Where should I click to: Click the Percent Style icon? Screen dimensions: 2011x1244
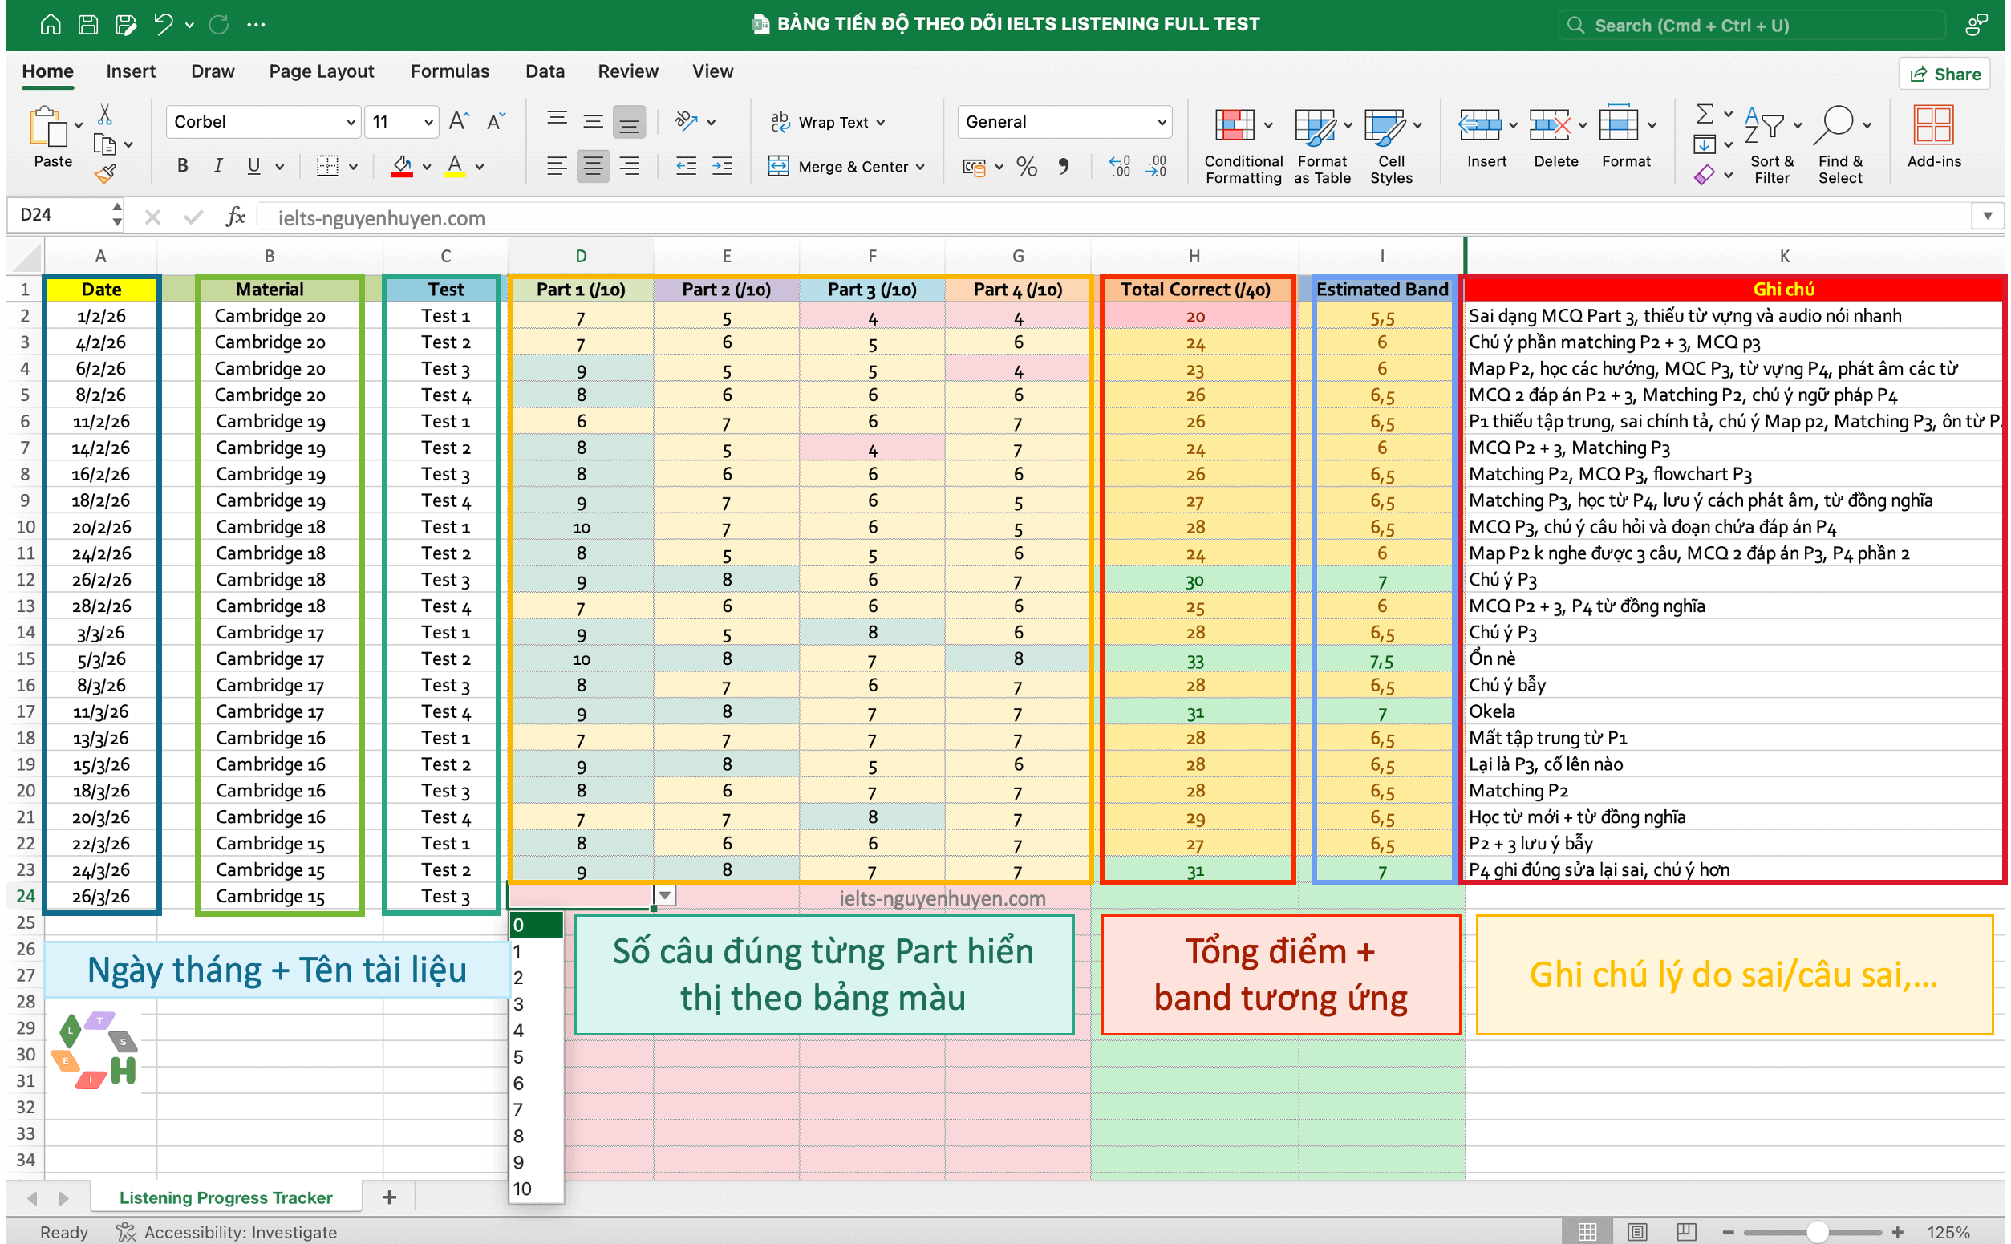click(1026, 167)
